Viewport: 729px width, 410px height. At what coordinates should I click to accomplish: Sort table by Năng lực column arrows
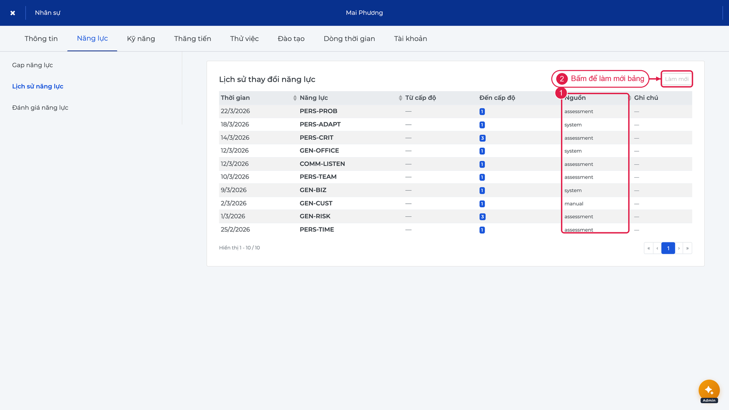coord(400,98)
